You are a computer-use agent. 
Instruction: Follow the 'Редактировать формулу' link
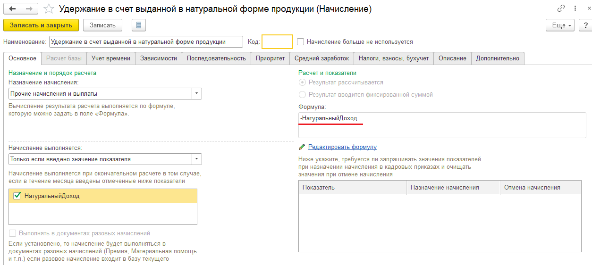pos(342,147)
